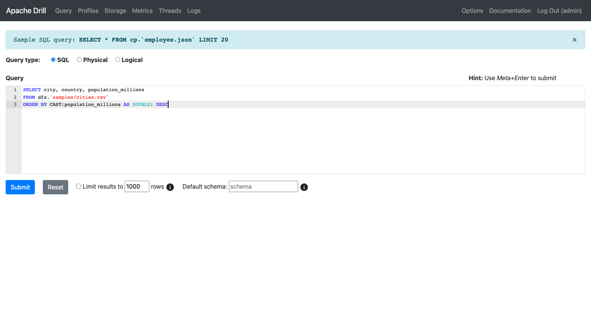Log out of the admin account
This screenshot has width=591, height=332.
click(x=559, y=11)
